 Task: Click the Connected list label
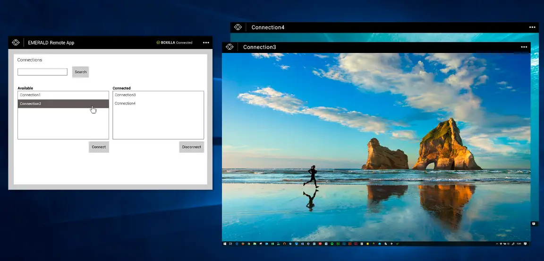point(122,88)
